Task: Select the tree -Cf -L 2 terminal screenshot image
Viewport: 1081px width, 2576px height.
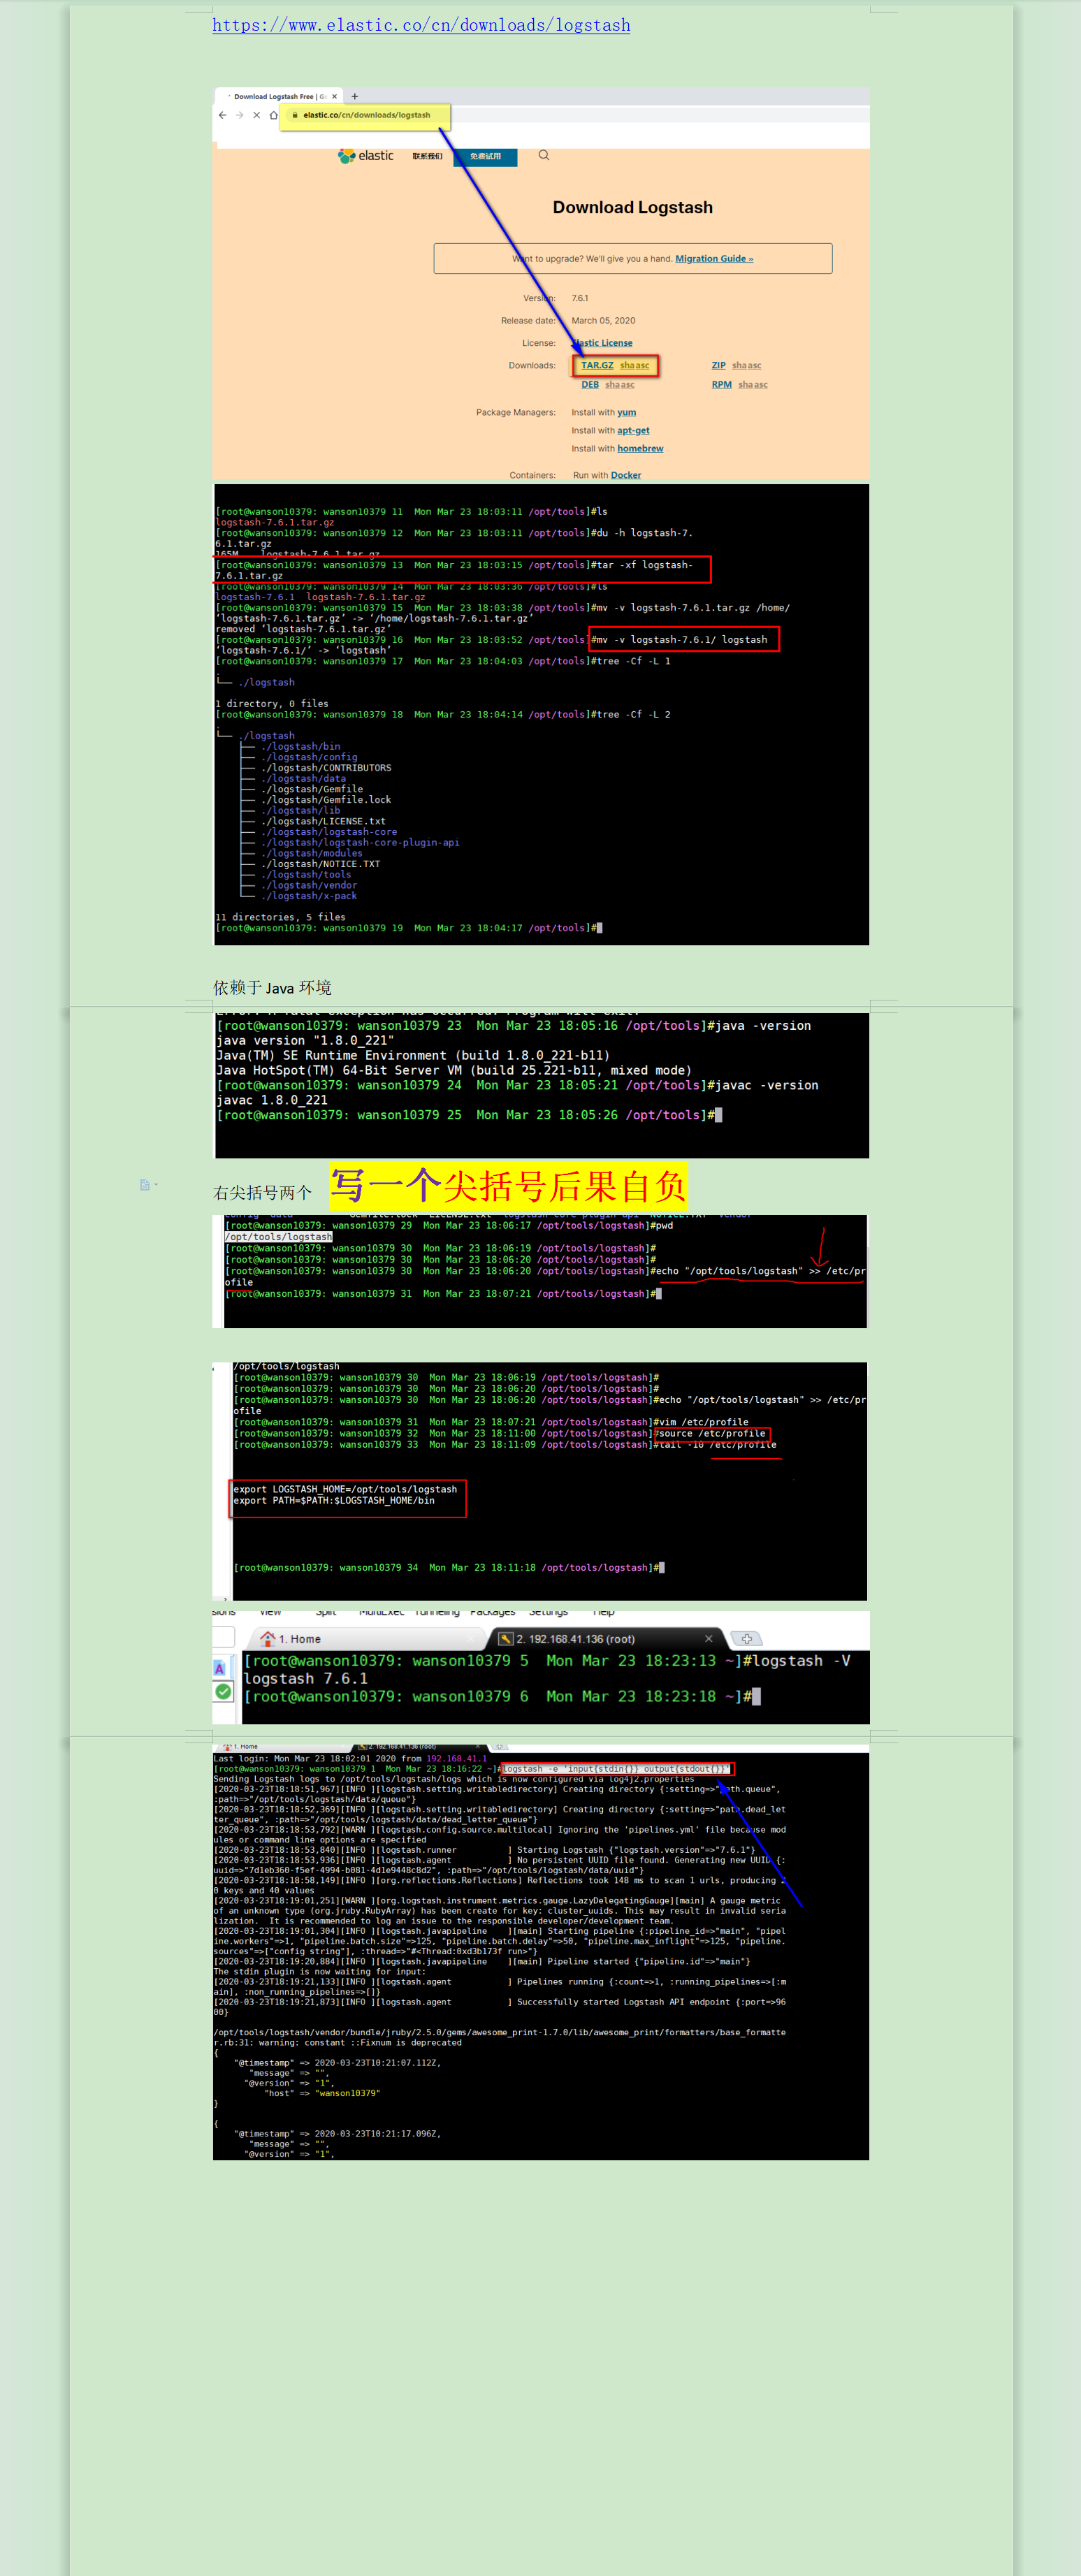Action: pyautogui.click(x=541, y=714)
